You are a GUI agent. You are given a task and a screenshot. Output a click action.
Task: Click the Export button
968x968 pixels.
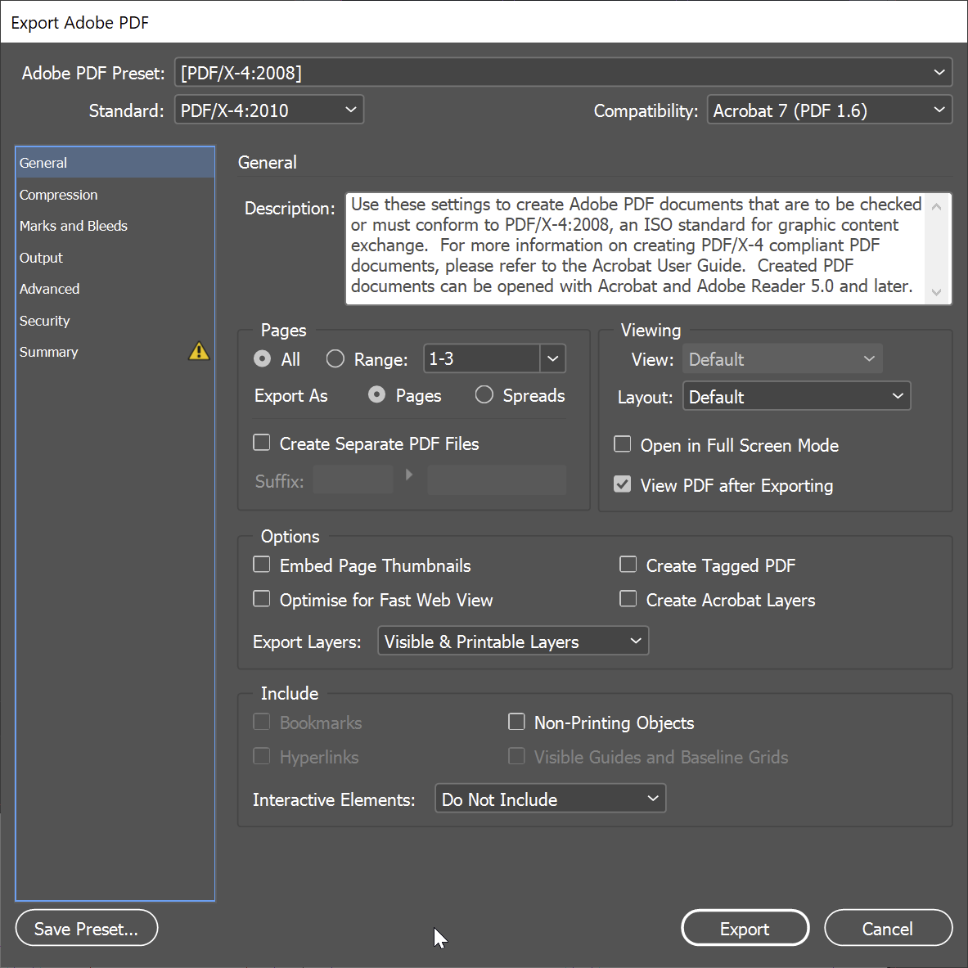click(744, 928)
